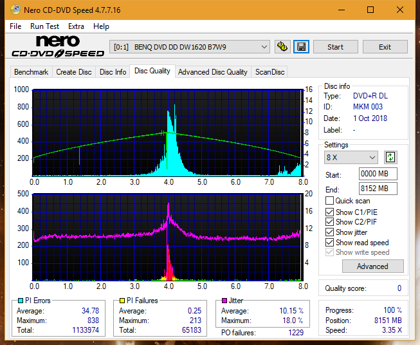Open the Extra menu
The height and width of the screenshot is (345, 420).
[x=76, y=26]
